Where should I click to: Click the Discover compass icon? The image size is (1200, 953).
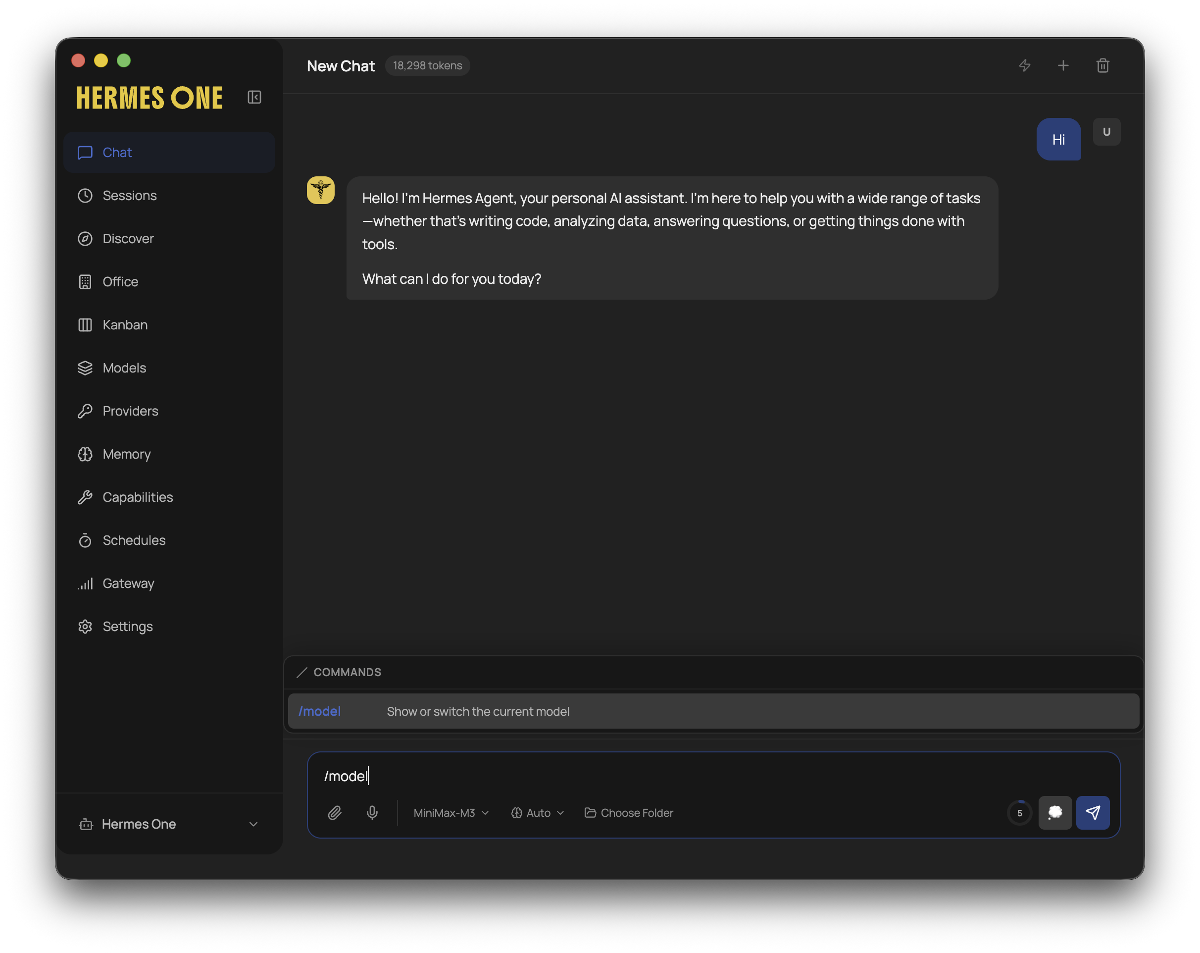(85, 238)
